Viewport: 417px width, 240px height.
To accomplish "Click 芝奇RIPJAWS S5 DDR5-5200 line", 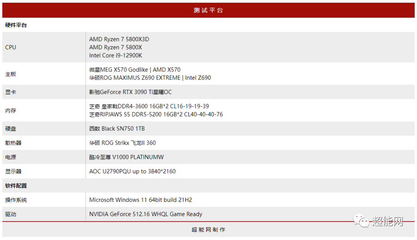I will tap(156, 115).
